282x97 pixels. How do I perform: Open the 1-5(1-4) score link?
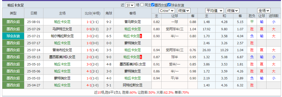93,50
